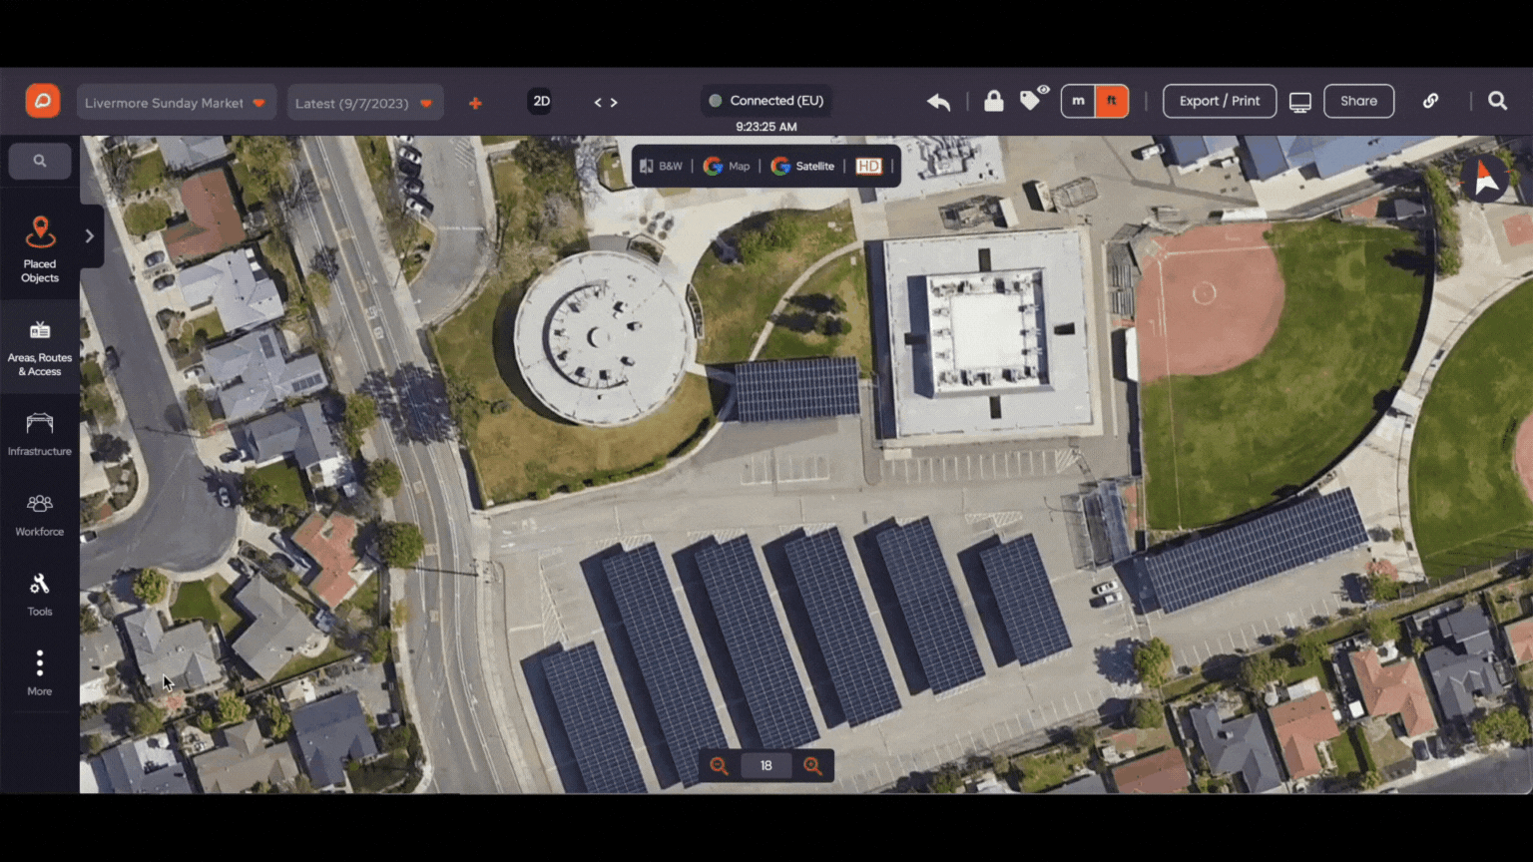Image resolution: width=1533 pixels, height=862 pixels.
Task: Open the Tools sidebar menu
Action: (x=40, y=595)
